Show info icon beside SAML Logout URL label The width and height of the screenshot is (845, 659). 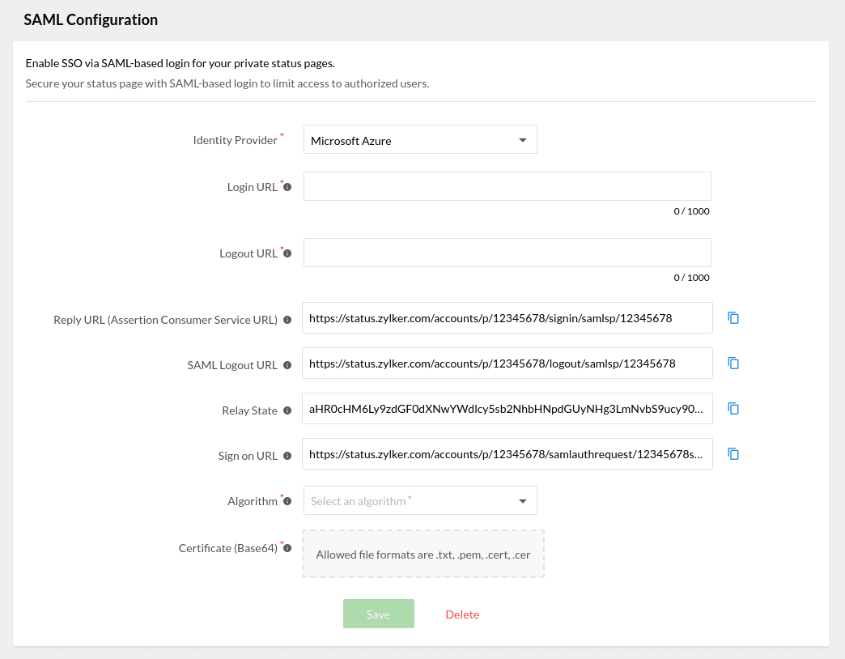[287, 365]
